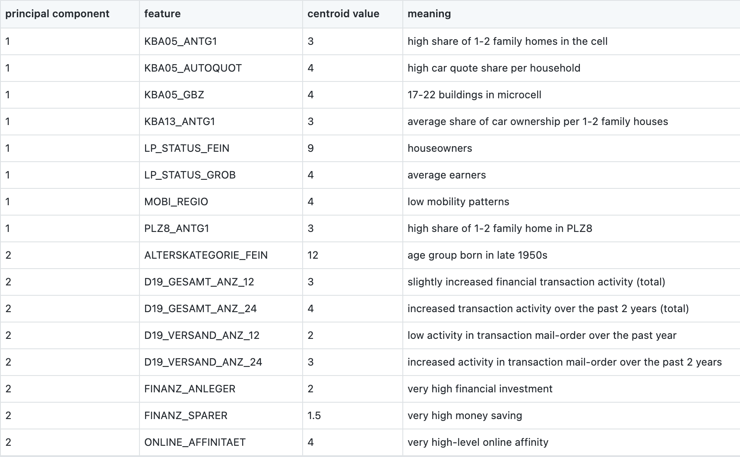Select the KBA05_GBZ cell
The image size is (740, 457).
[174, 95]
